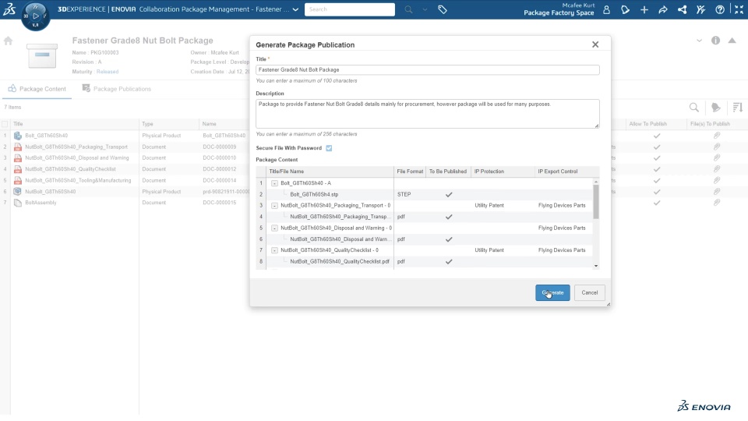
Task: Switch to Package Publications tab
Action: point(117,89)
